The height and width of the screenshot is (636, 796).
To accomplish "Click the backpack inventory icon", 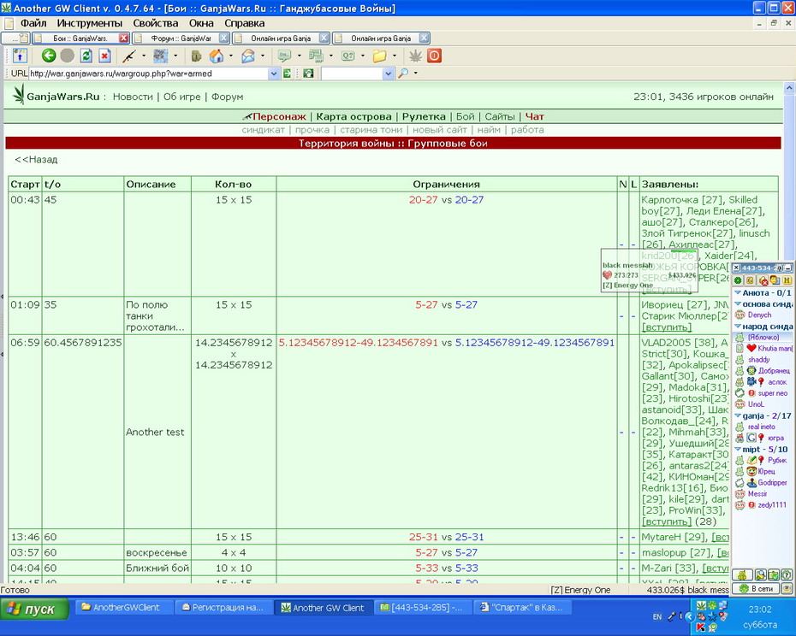I will [x=197, y=56].
